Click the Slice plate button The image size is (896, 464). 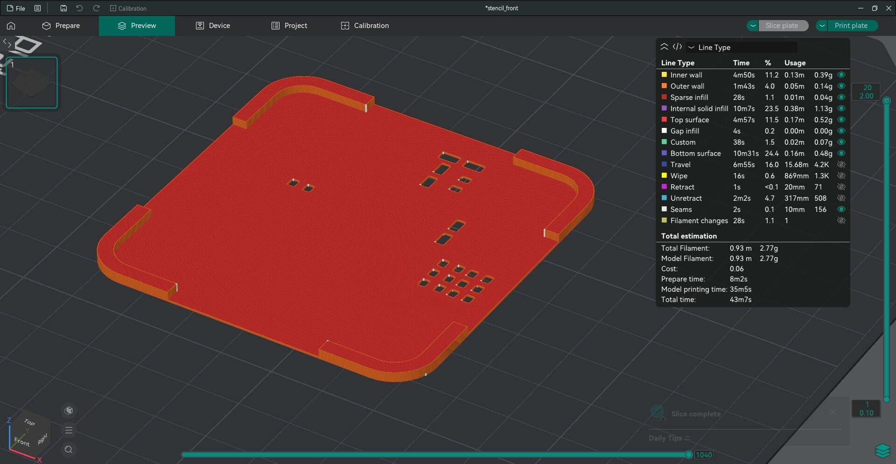(784, 26)
